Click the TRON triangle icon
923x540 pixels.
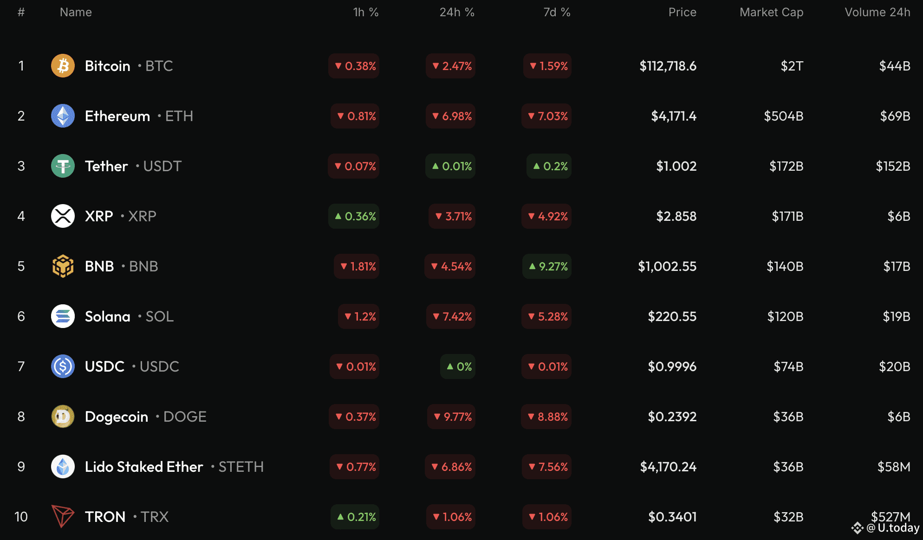coord(63,516)
